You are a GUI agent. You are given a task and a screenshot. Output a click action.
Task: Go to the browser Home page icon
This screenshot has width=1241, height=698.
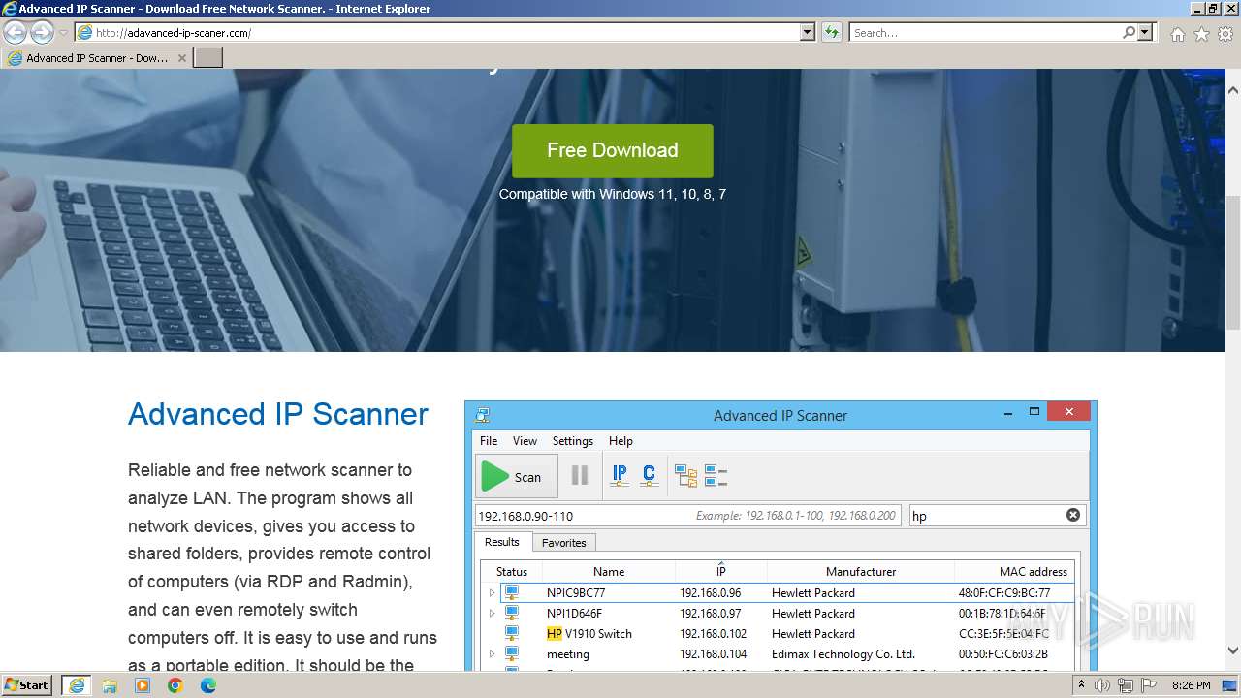[1177, 34]
